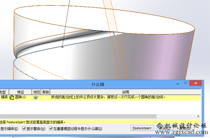
Task: Open the preview glasses icon in error row
Action: 36,97
